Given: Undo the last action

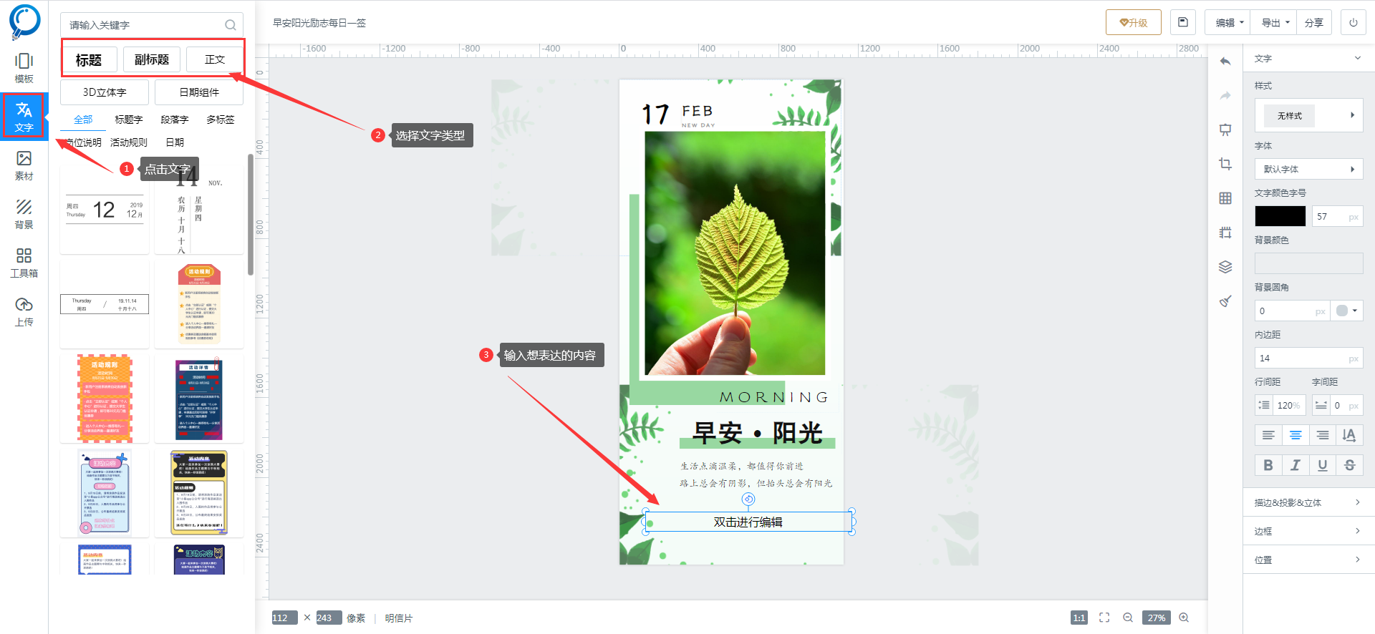Looking at the screenshot, I should click(x=1225, y=62).
